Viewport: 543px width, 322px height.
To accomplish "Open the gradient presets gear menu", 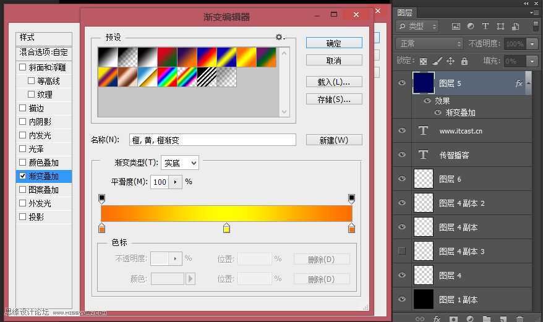I will pos(280,37).
